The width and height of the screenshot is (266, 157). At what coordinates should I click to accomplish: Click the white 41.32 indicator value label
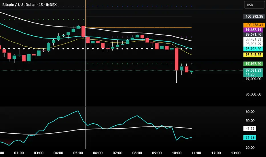click(x=250, y=128)
